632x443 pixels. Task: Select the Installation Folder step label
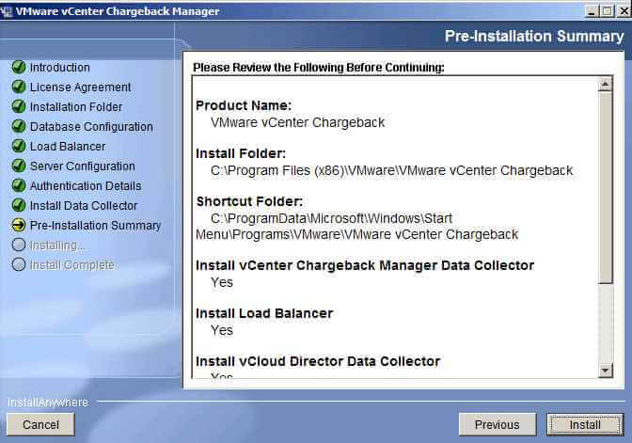click(x=76, y=107)
